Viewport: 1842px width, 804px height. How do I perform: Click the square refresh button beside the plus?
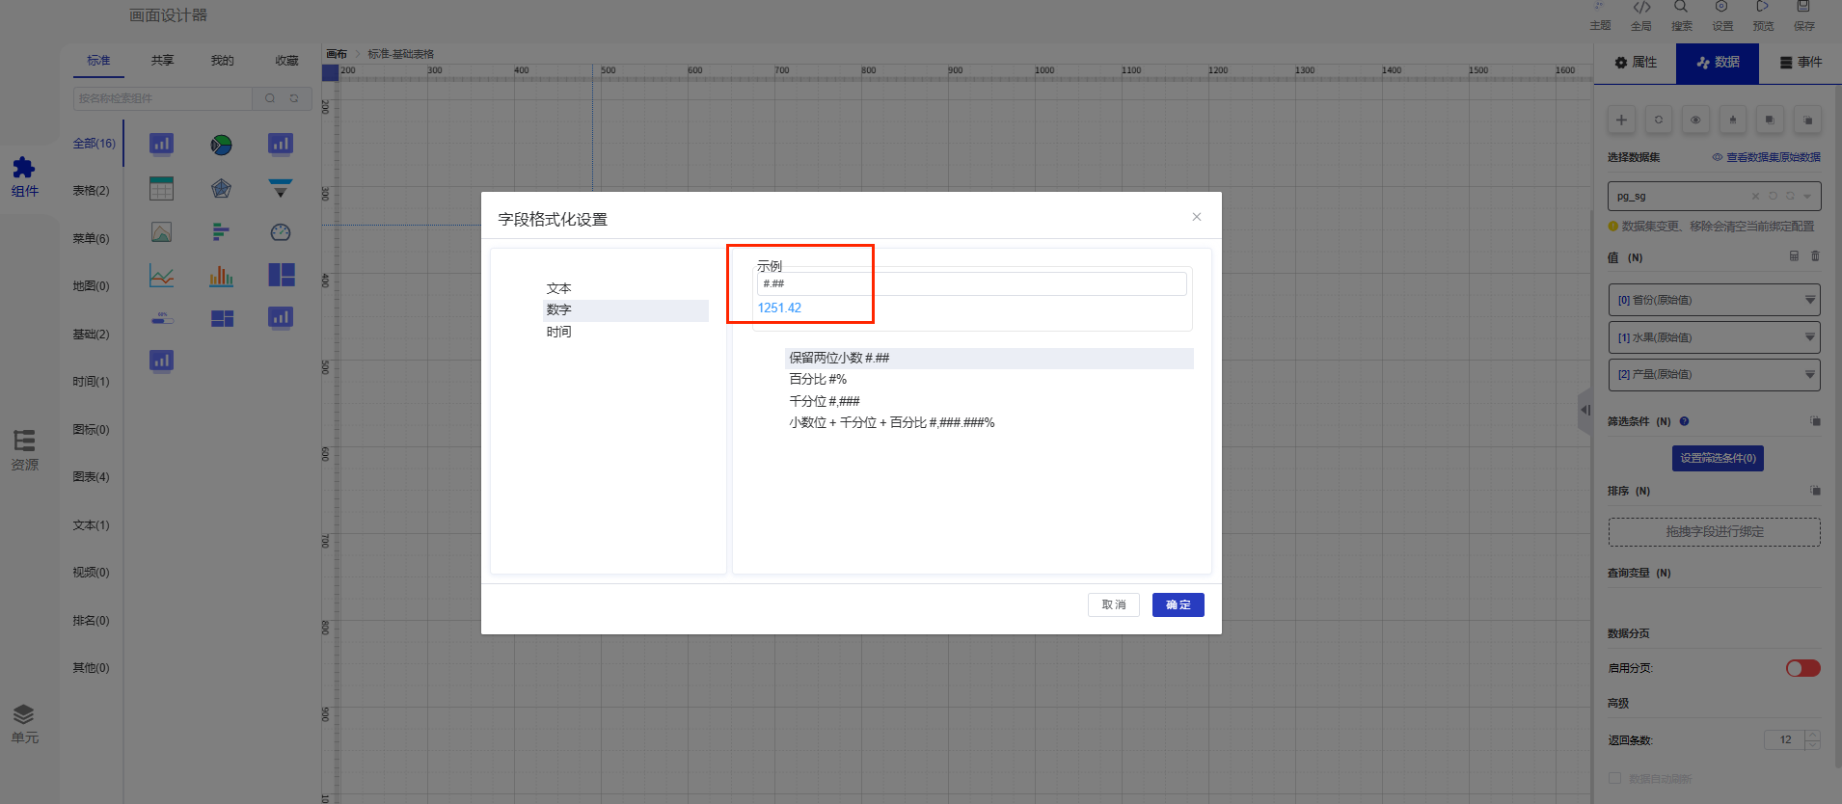coord(1659,121)
